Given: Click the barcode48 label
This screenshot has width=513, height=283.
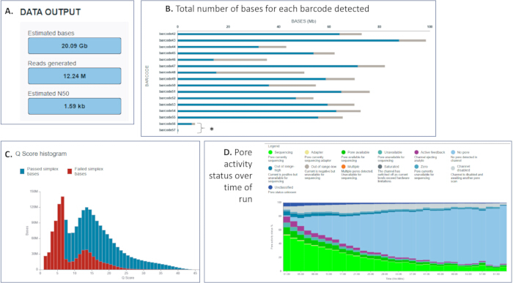Looking at the screenshot, I should point(168,72).
